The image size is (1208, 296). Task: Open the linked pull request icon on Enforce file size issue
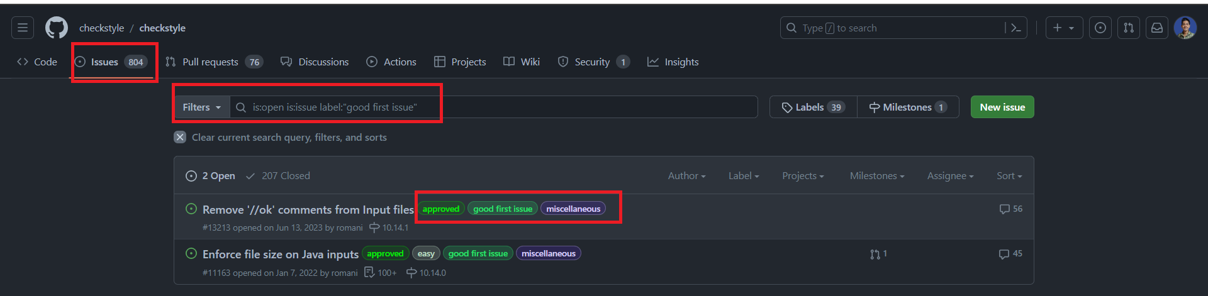pyautogui.click(x=878, y=254)
